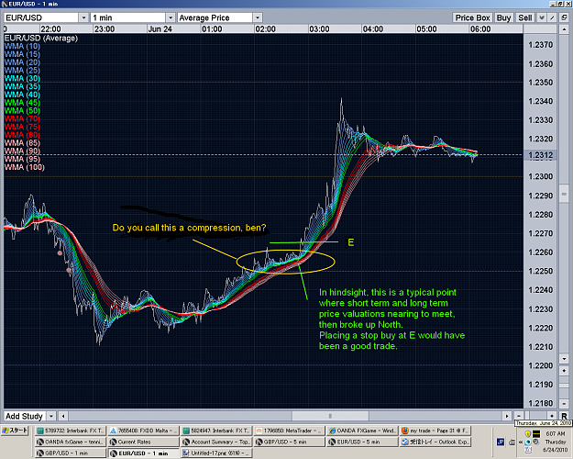Switch to my trade - Page 31 Firefox window
Image resolution: width=573 pixels, height=459 pixels.
pyautogui.click(x=435, y=431)
